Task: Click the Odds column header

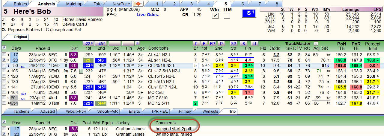Action: pyautogui.click(x=275, y=48)
